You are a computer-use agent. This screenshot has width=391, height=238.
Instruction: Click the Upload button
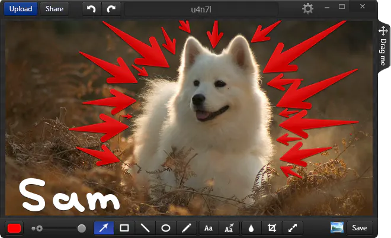pos(21,9)
